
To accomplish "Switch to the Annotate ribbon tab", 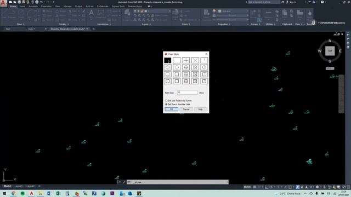I will click(x=33, y=6).
